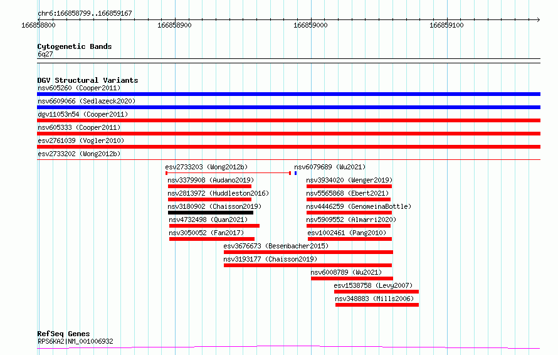Click the black nsv3180902 (Chaisson2019) bar
The width and height of the screenshot is (558, 355).
click(211, 213)
